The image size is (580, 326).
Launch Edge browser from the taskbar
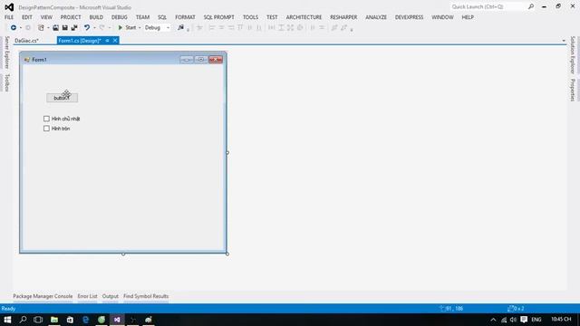pyautogui.click(x=85, y=320)
